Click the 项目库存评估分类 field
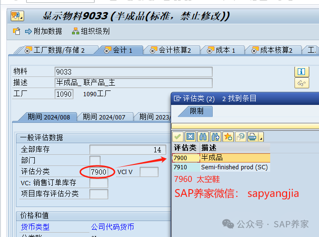Image resolution: width=319 pixels, height=237 pixels. tap(99, 194)
